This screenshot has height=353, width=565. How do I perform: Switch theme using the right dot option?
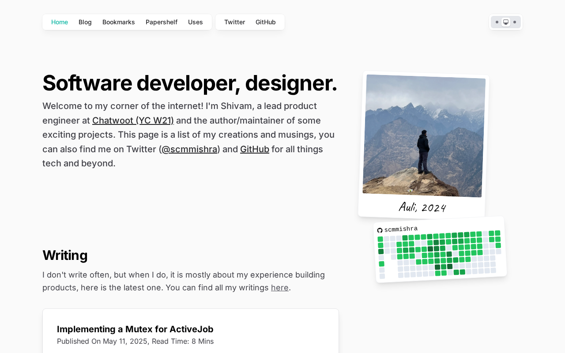coord(515,22)
